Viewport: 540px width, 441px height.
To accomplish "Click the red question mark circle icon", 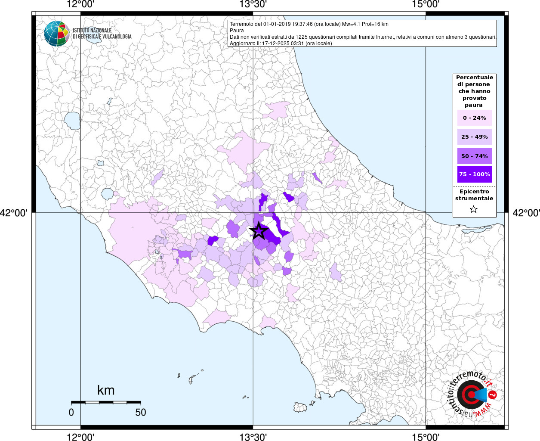I will (493, 394).
